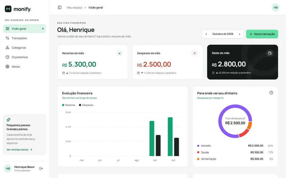Click the calendar icon under Despesas amount

[138, 73]
